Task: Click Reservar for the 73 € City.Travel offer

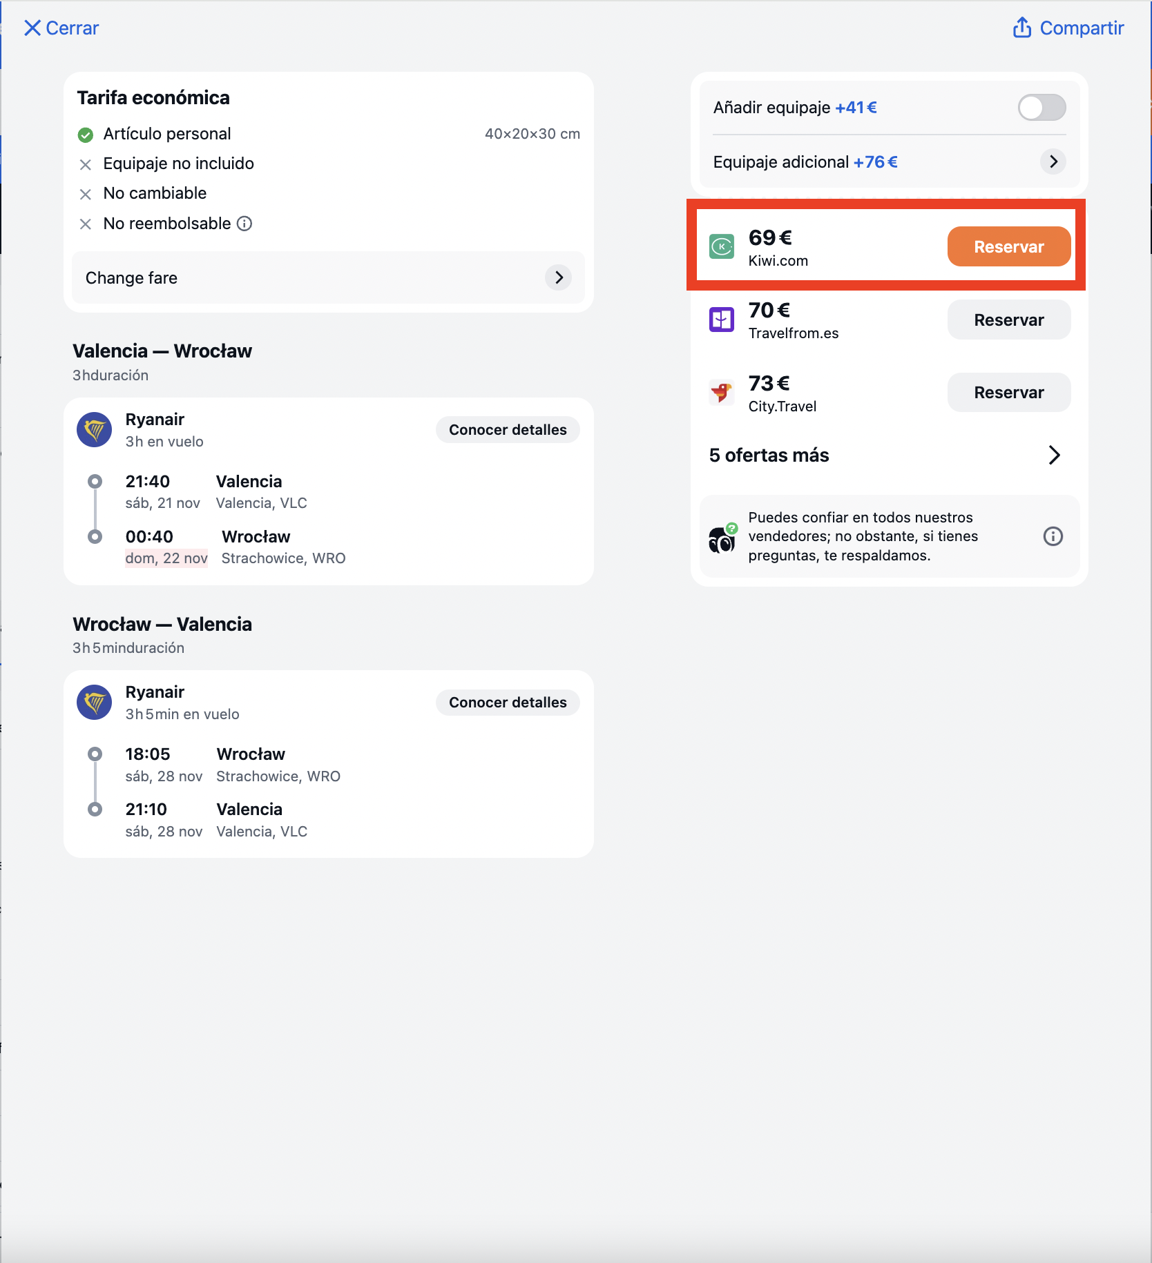Action: (x=1009, y=392)
